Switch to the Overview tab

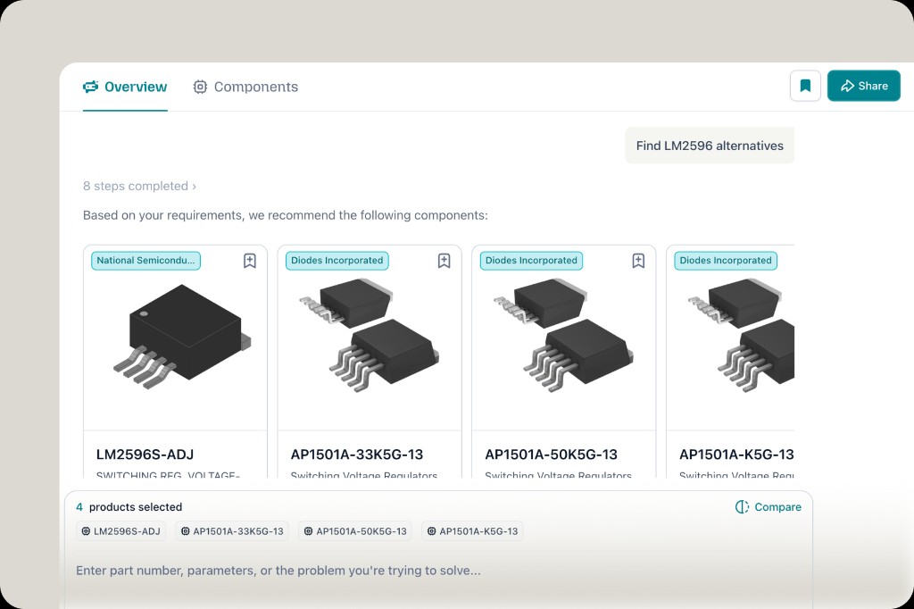[125, 87]
